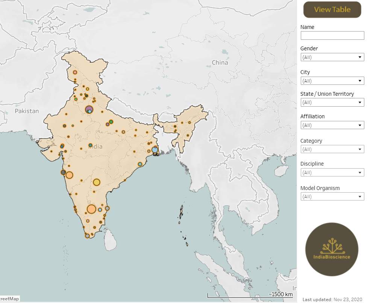Select the pink marker in Kashmir
Image resolution: width=385 pixels, height=303 pixels.
coord(75,72)
